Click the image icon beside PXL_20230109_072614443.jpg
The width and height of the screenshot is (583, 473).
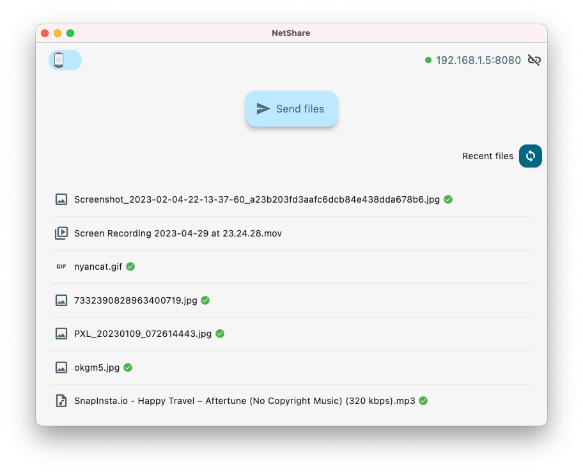(61, 333)
